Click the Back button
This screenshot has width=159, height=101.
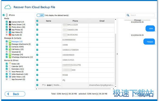[15, 94]
